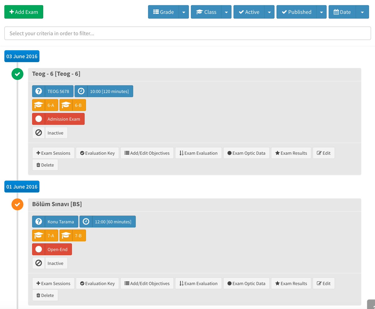Screen dimensions: 375x309
Task: Click the Inactive ban icon for Bölüm Sınavı
Action: coord(39,263)
